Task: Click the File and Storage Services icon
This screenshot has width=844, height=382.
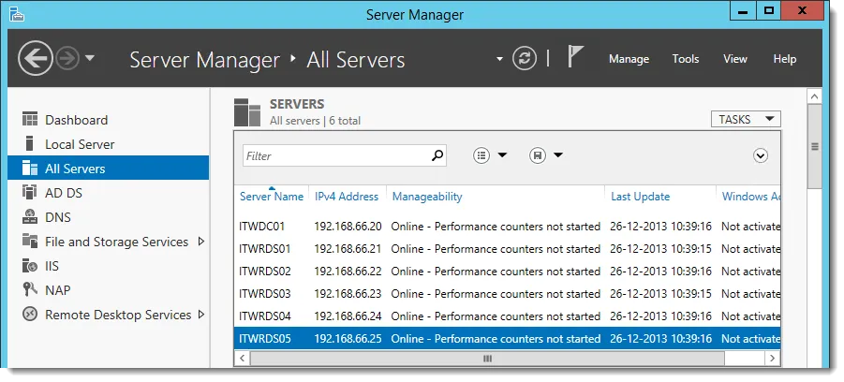Action: coord(30,241)
